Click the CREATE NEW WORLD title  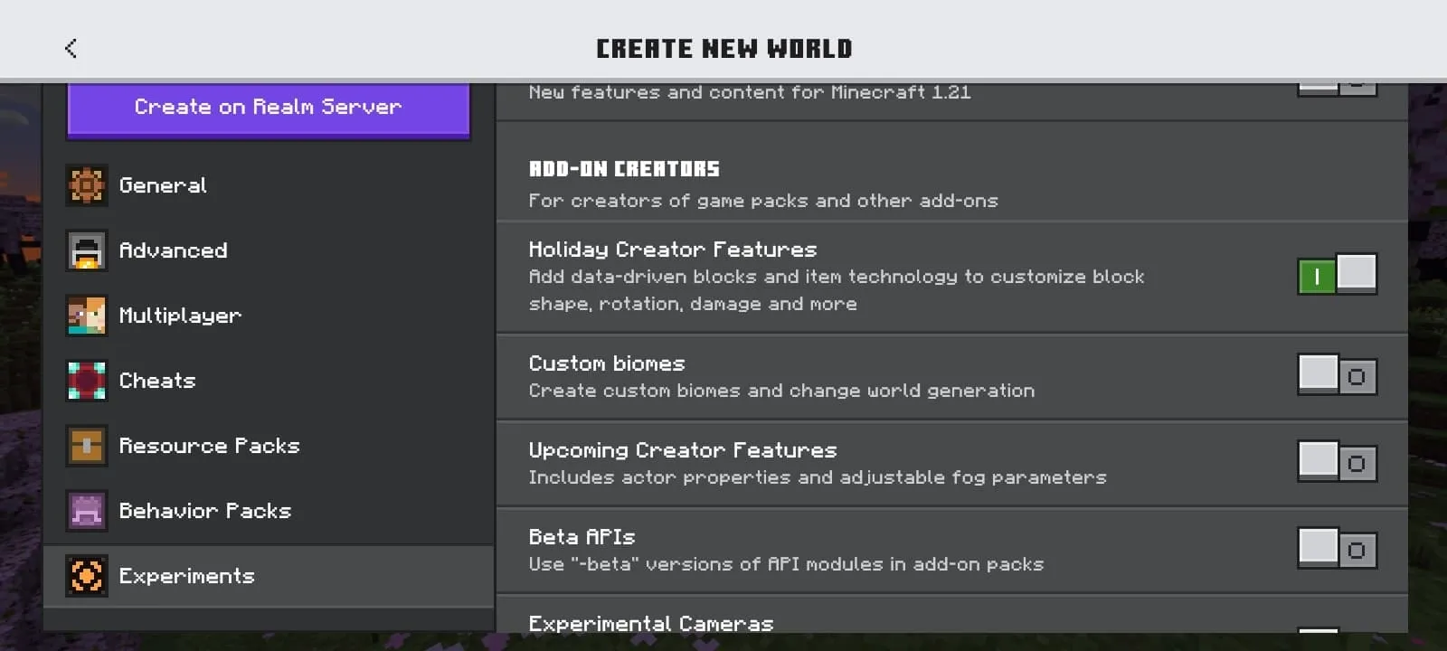point(724,49)
